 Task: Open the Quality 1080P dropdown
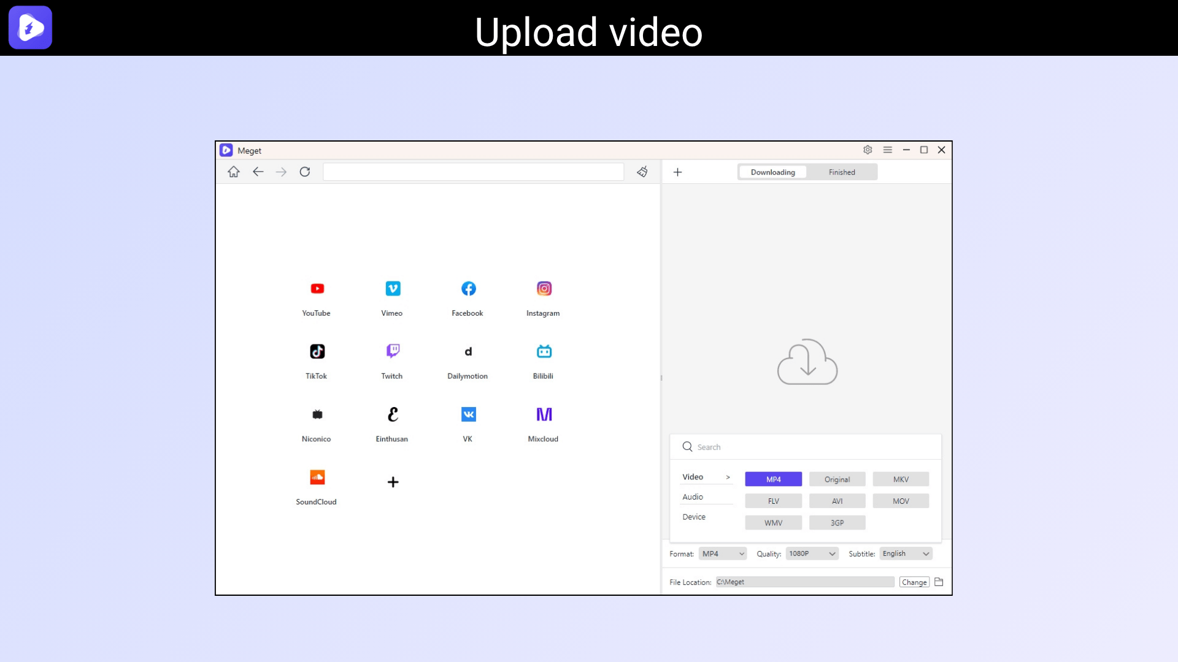812,554
